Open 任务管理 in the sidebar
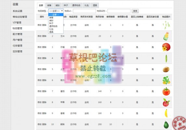 coord(18,45)
